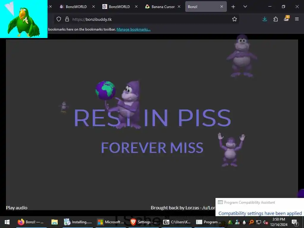This screenshot has width=304, height=228.
Task: Click the blue mountain tray icon
Action: 237,222
